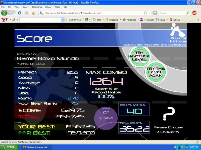
Task: Click the Try Another Level button
Action: (x=139, y=56)
